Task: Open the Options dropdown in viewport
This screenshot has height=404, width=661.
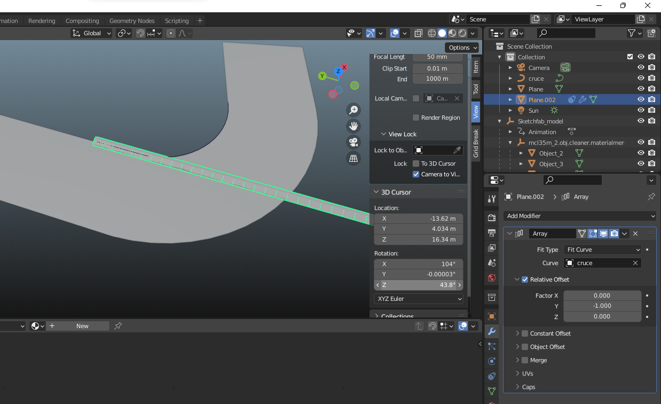Action: point(462,48)
